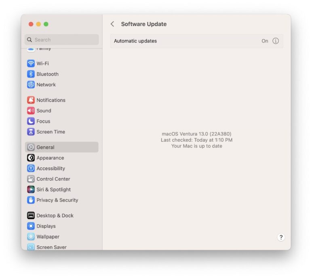
Task: Click 'Your Mac is up to date' text
Action: [x=196, y=146]
